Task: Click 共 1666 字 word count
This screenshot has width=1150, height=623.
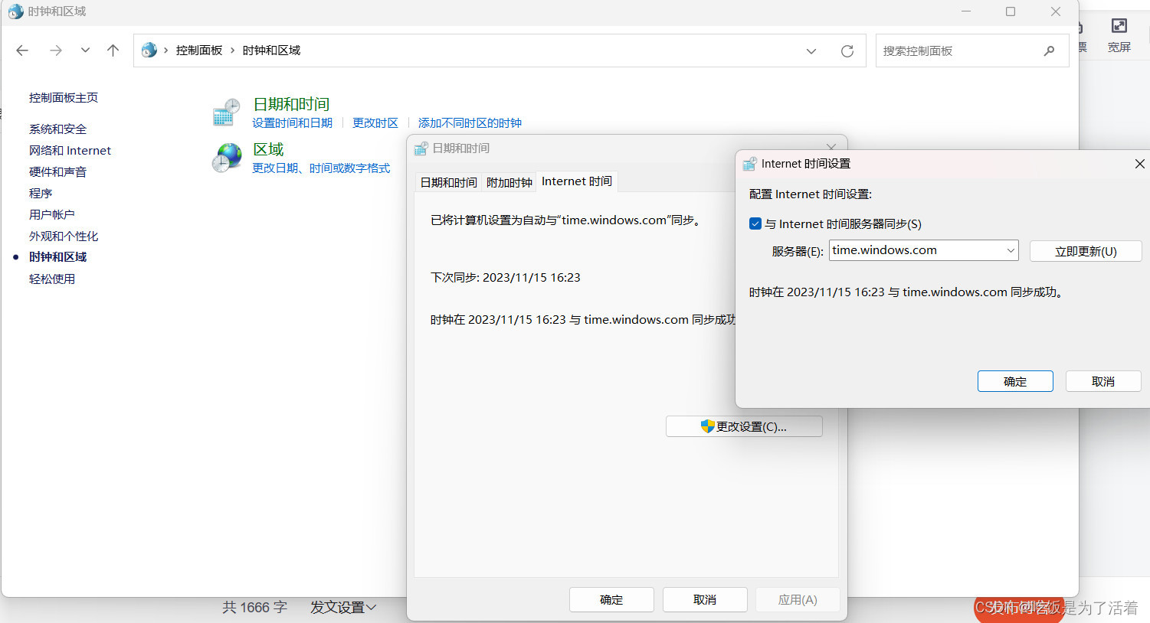Action: pos(255,608)
